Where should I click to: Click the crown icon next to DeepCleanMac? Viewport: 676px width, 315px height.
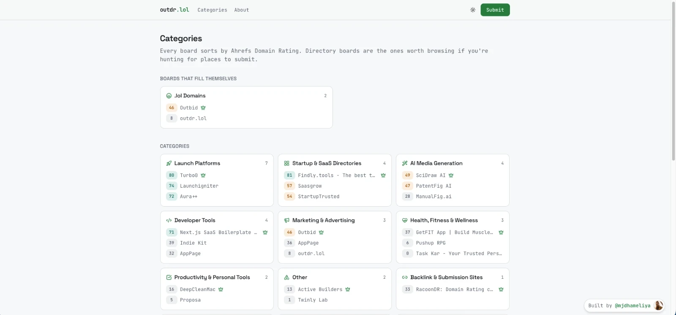coord(221,289)
